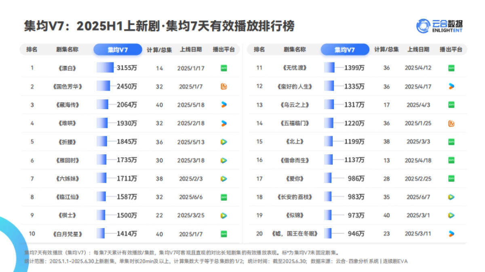Screen dimensions: 485x272
Task: Select the Mango TV icon beside 《国色芳华》
Action: (x=223, y=86)
